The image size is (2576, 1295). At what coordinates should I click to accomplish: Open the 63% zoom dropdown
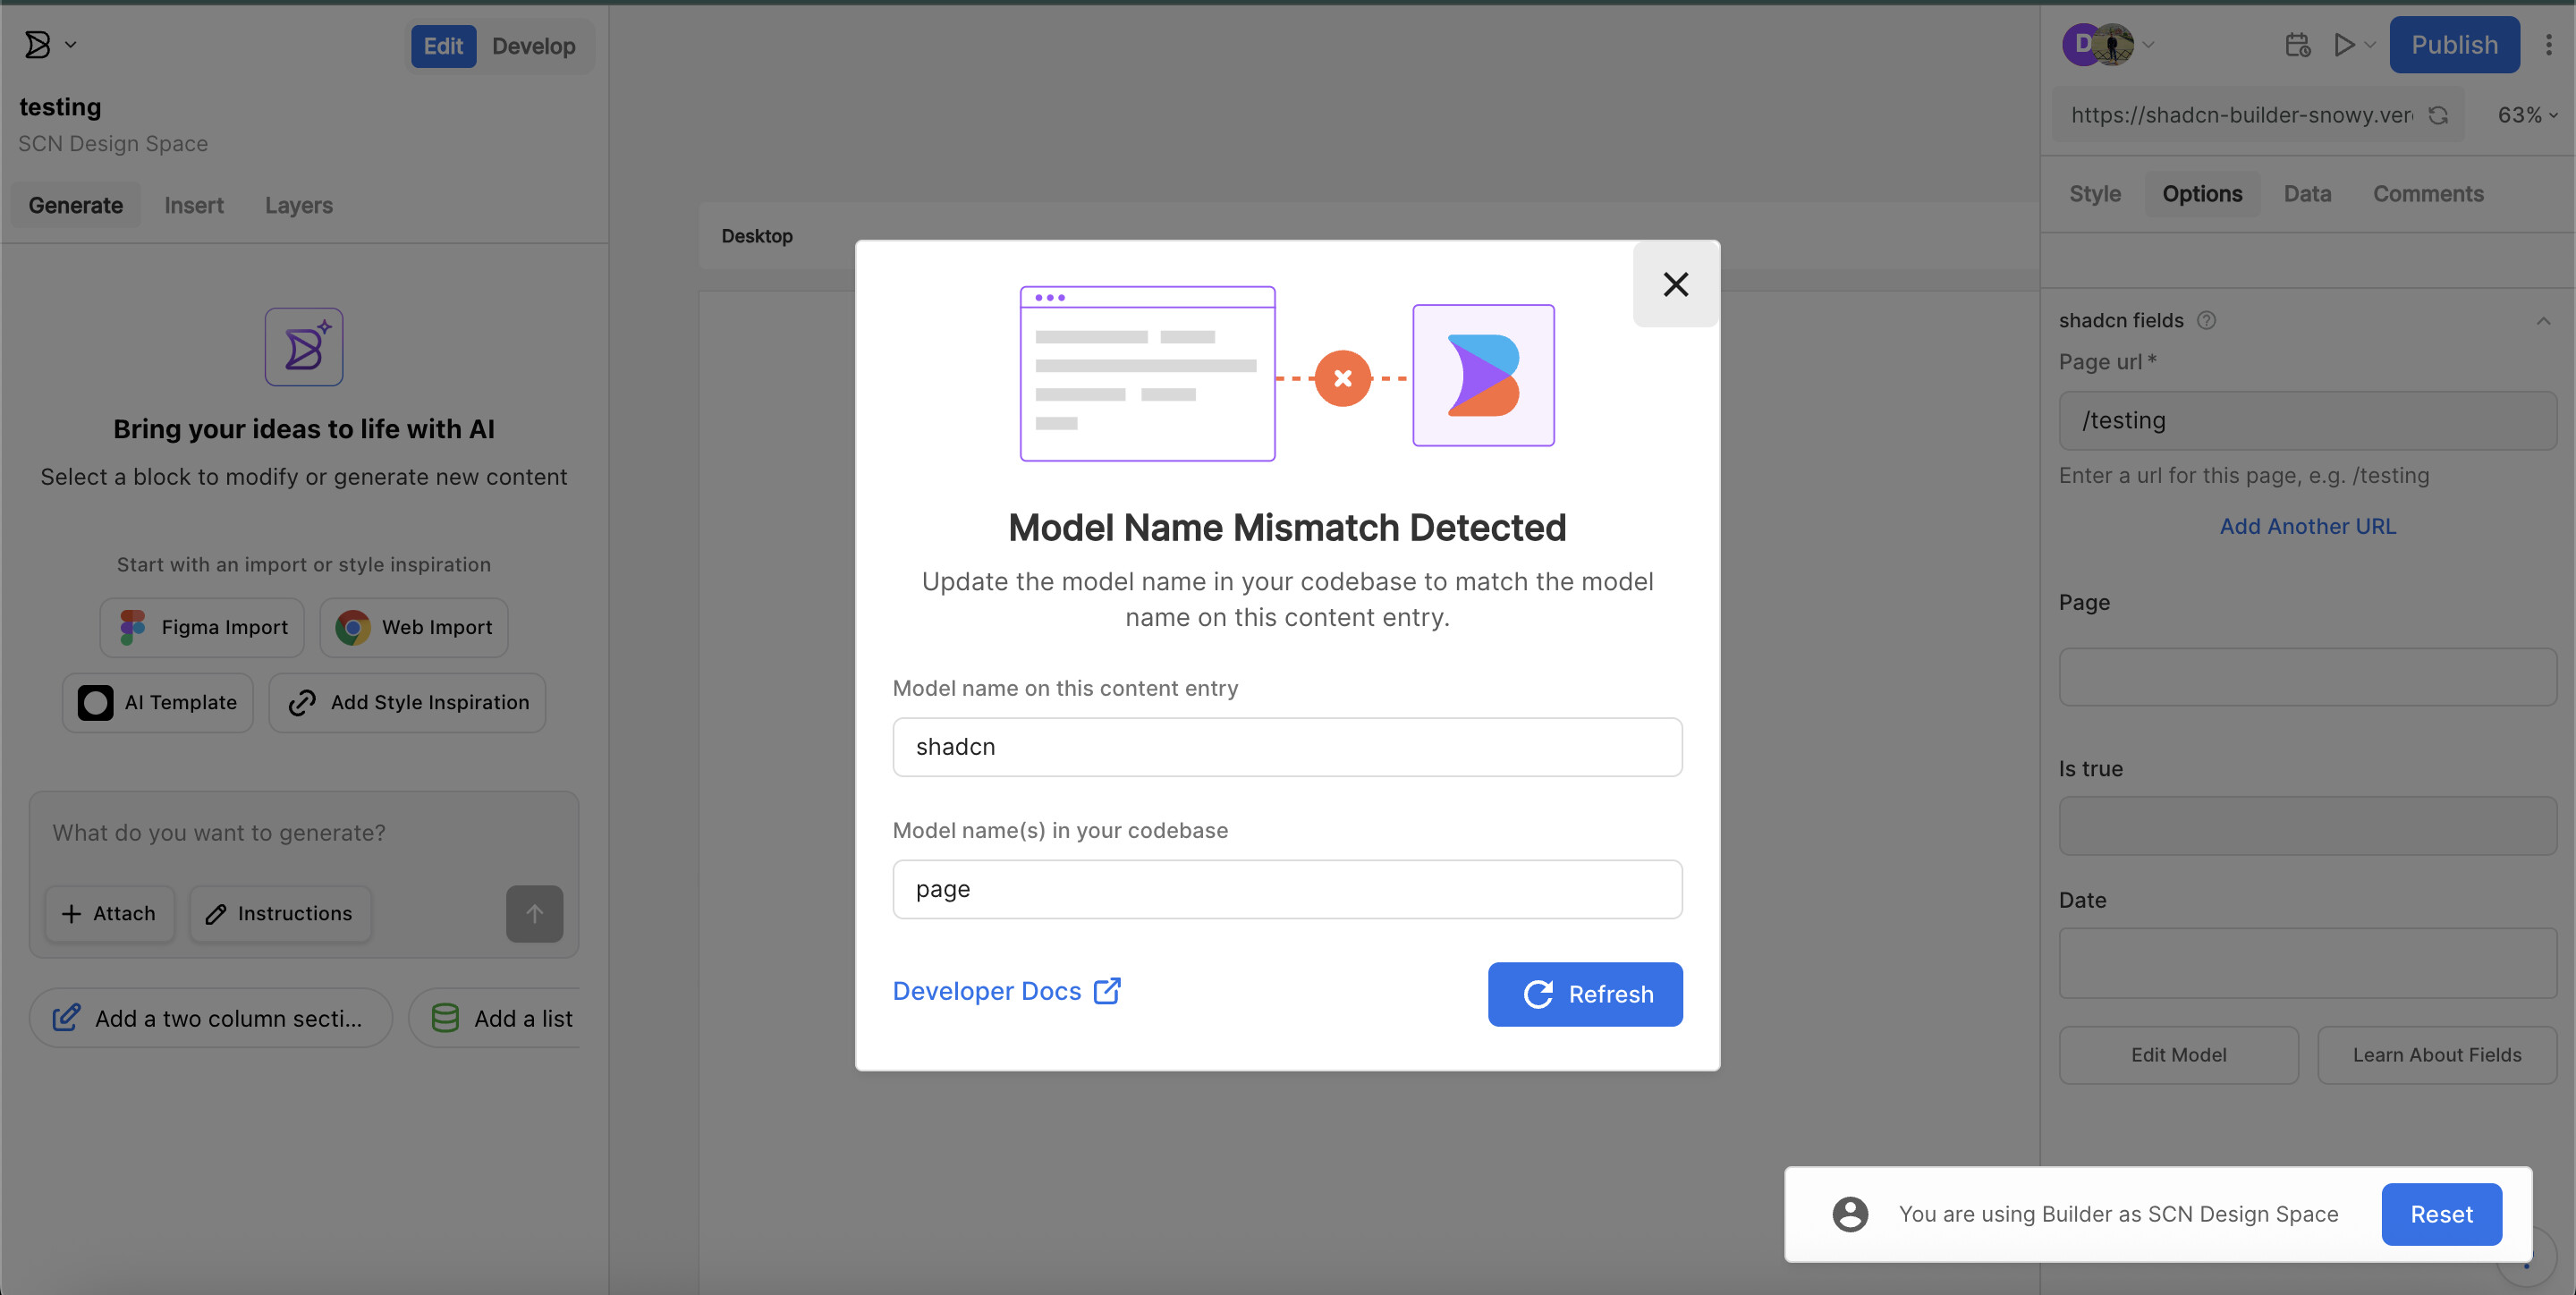click(x=2527, y=115)
